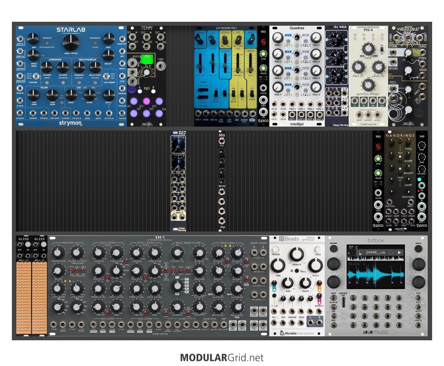
Task: Click the Beads SIZE knob
Action: (x=288, y=283)
